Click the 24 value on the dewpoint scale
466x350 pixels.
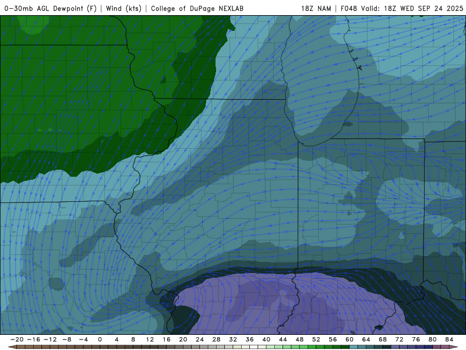(x=200, y=339)
